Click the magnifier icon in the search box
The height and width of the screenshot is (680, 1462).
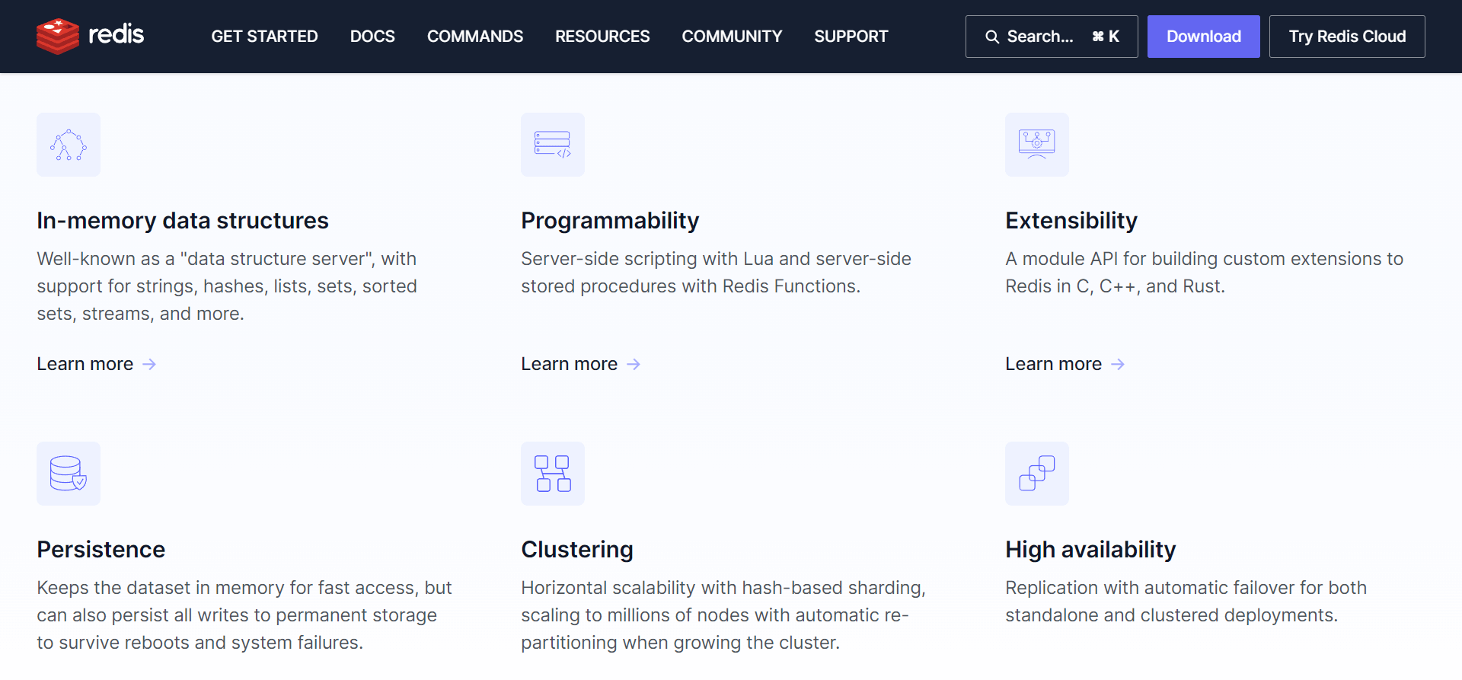(x=992, y=37)
